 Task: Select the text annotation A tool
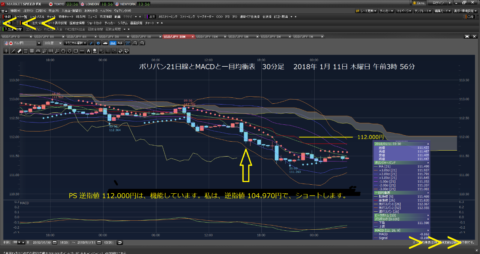(x=88, y=51)
